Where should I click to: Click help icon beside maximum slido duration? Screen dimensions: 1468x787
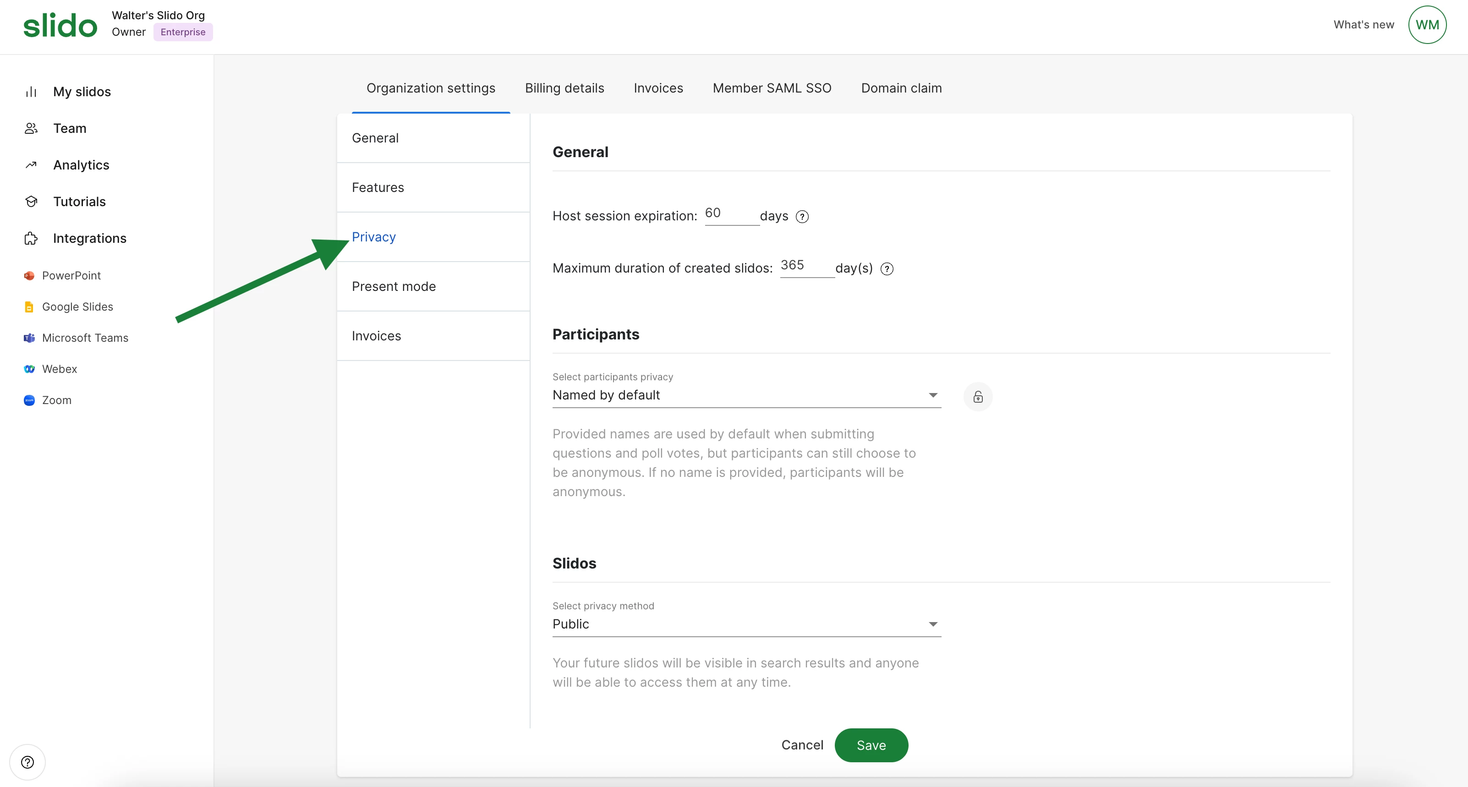coord(887,269)
